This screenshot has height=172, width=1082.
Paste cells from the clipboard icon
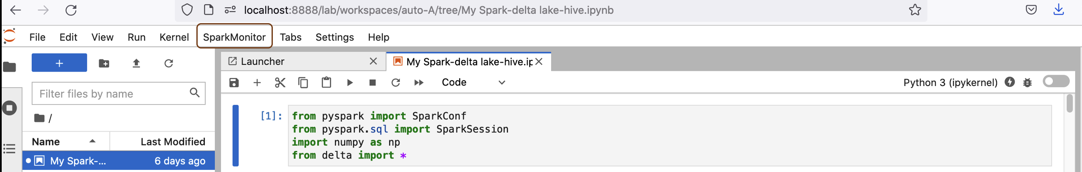(326, 83)
